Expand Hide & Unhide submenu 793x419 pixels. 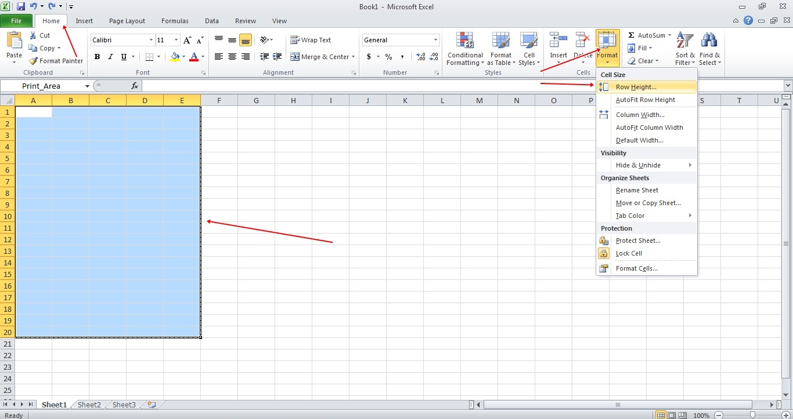pyautogui.click(x=647, y=165)
